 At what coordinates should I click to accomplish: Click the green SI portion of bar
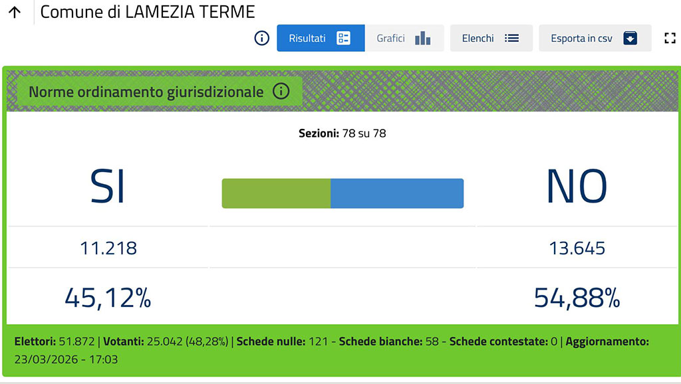pos(276,193)
